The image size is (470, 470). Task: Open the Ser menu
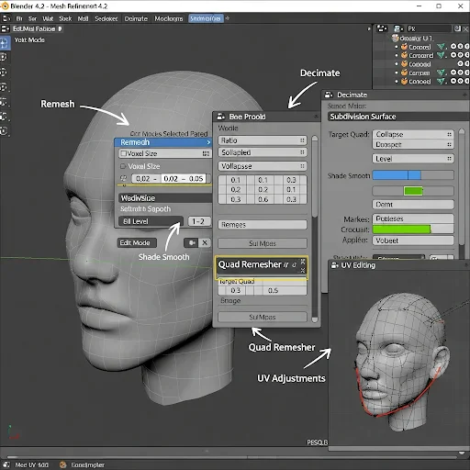pyautogui.click(x=32, y=19)
